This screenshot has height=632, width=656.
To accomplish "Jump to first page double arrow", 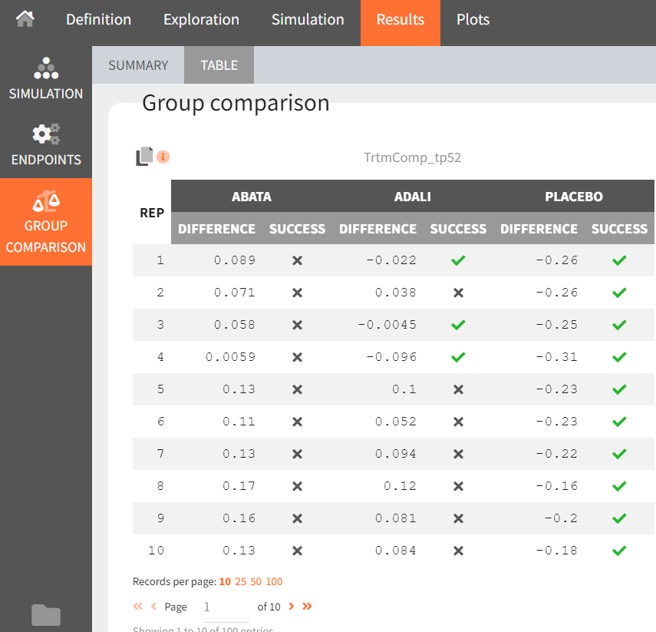I will point(138,607).
